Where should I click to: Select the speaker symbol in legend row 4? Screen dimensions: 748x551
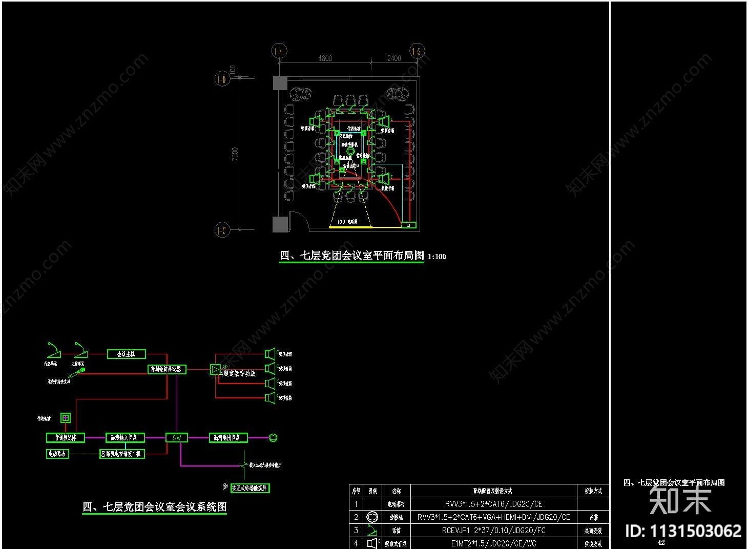(x=372, y=543)
